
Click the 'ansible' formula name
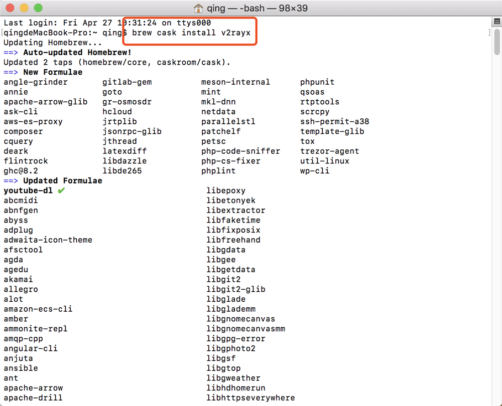[21, 368]
